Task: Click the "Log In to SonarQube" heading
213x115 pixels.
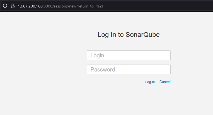Action: tap(129, 35)
